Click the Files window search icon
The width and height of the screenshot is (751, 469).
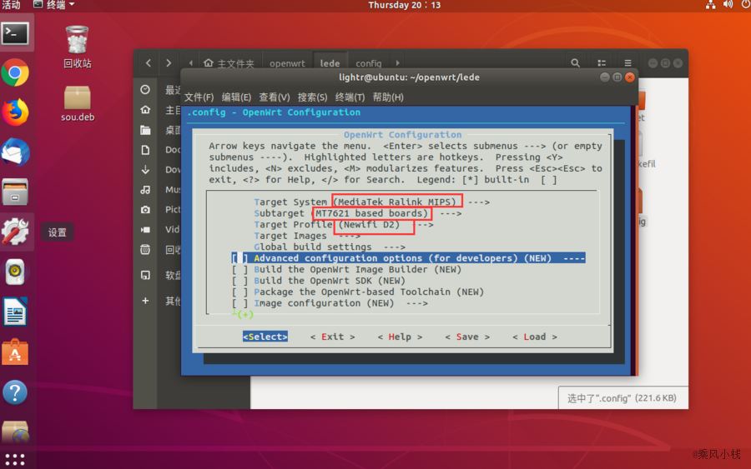coord(575,63)
